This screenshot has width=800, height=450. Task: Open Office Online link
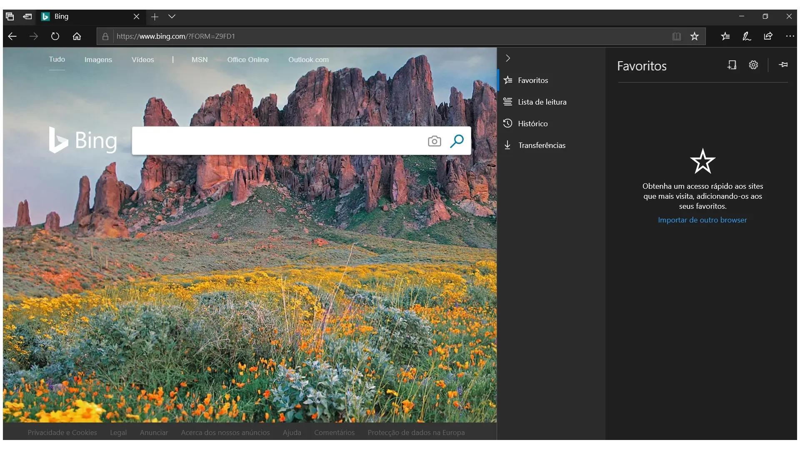pos(248,60)
